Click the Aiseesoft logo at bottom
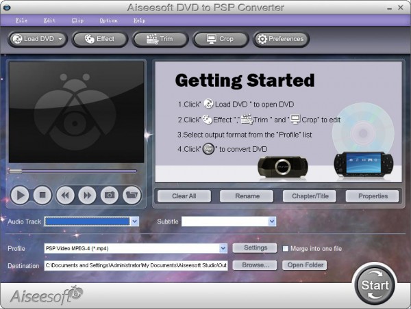 [47, 295]
